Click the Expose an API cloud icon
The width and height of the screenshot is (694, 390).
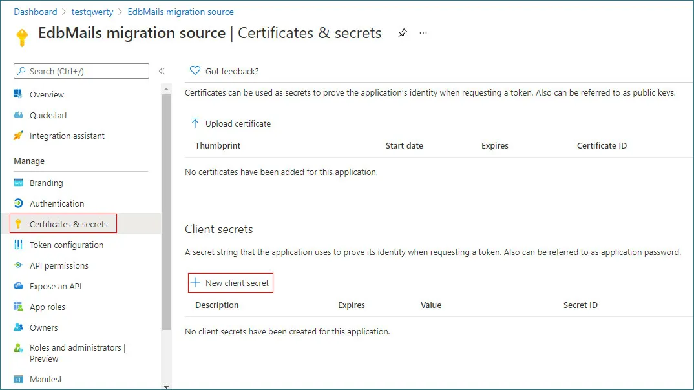point(18,285)
